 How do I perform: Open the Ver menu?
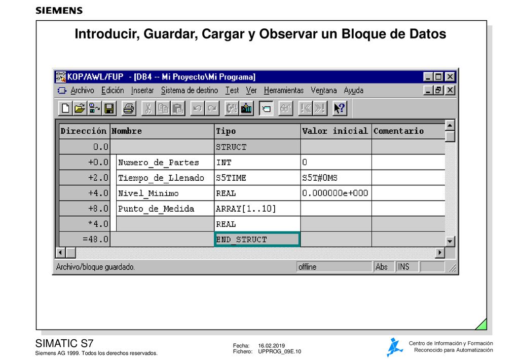(251, 90)
